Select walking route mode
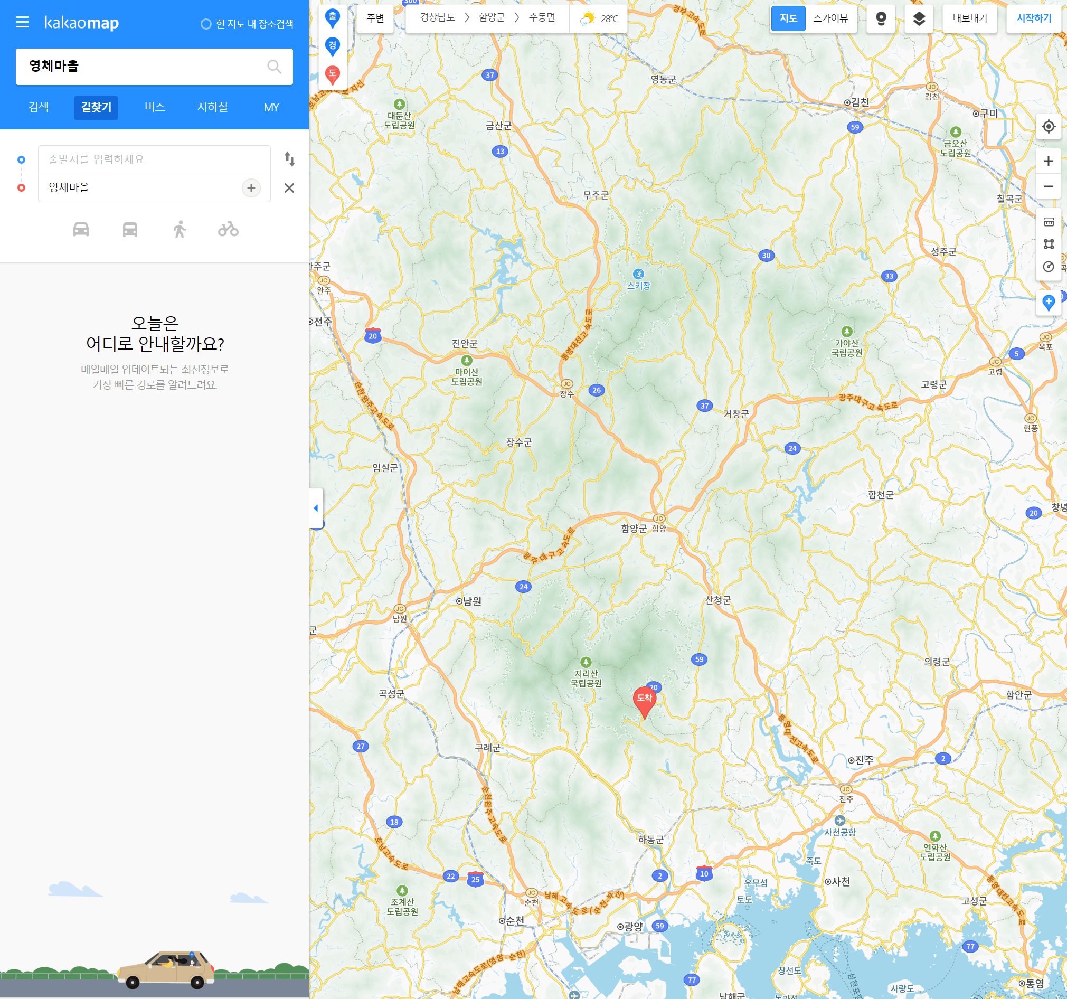 click(180, 229)
